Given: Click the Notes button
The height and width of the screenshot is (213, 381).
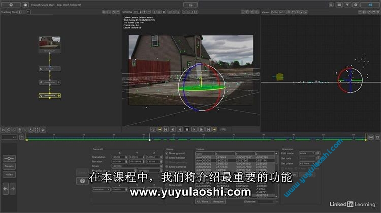Looking at the screenshot, I should 9,174.
